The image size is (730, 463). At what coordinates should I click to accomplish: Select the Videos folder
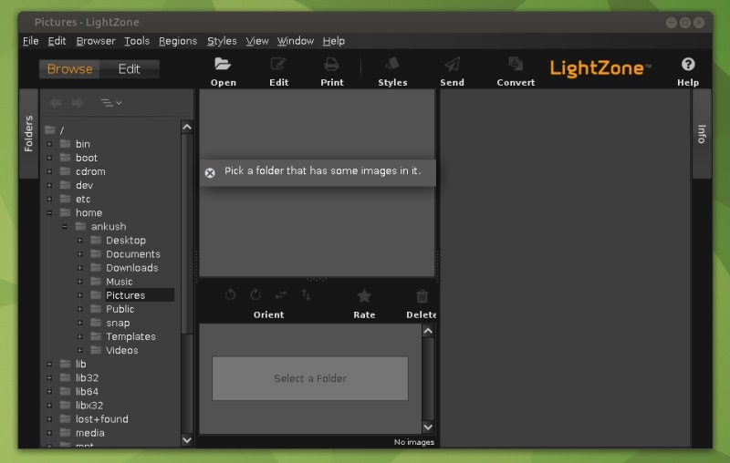click(x=122, y=351)
